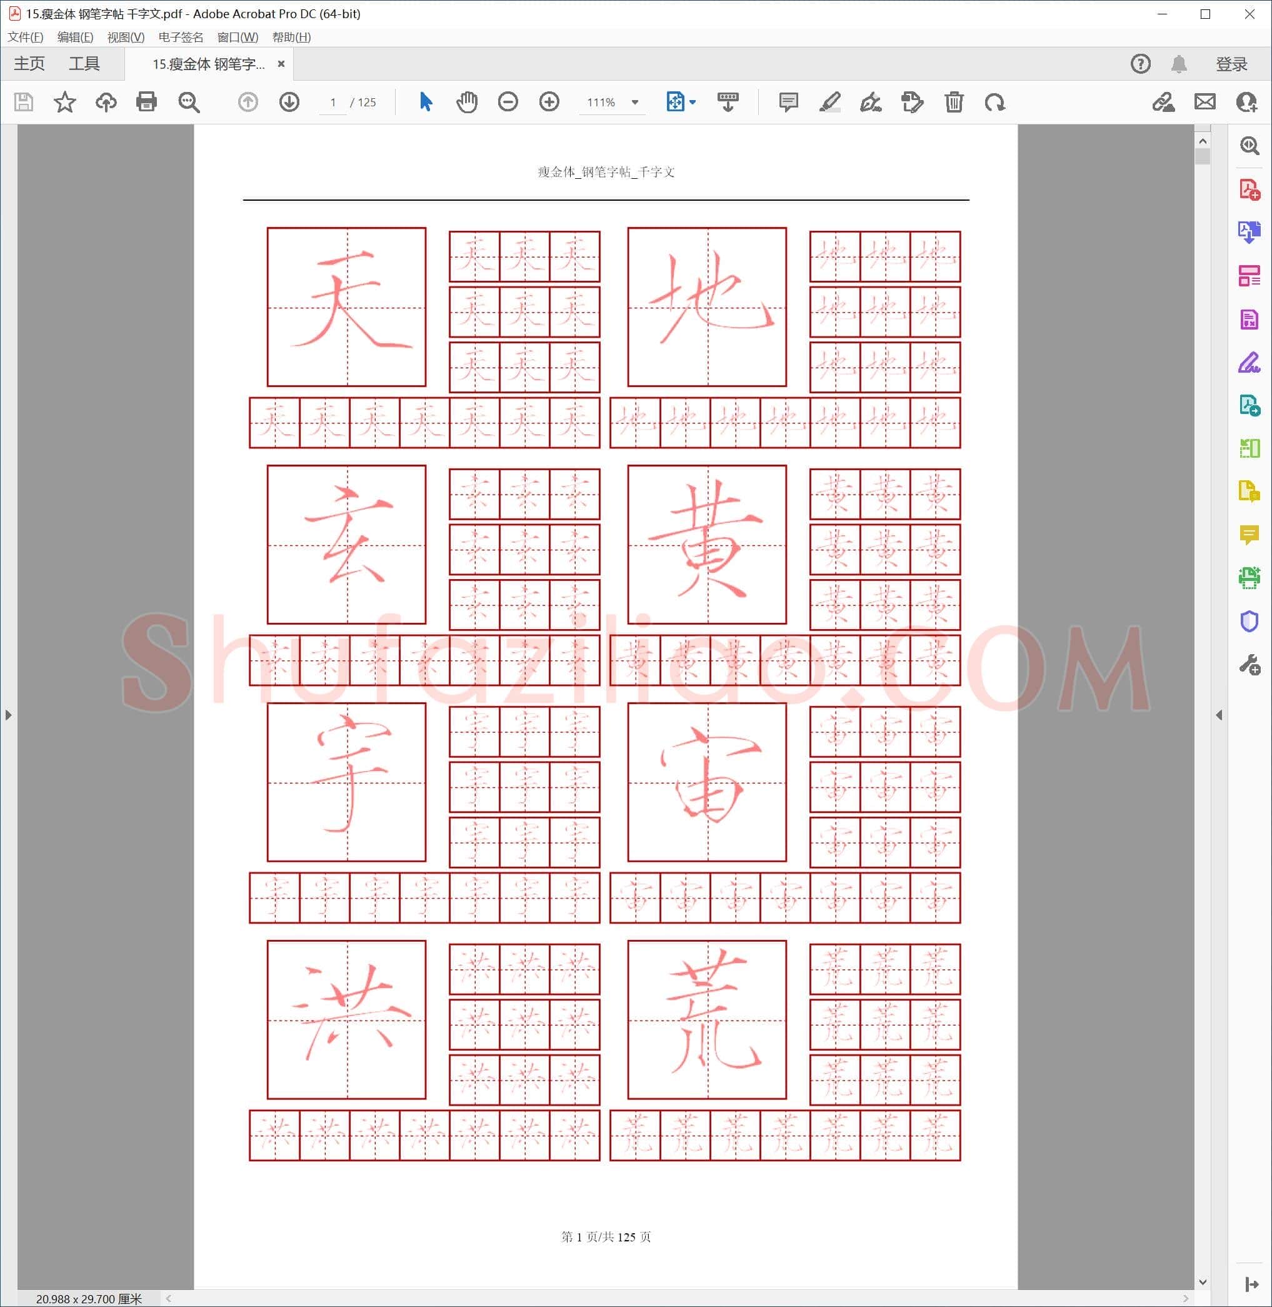Open the 文件(F) menu

point(26,38)
